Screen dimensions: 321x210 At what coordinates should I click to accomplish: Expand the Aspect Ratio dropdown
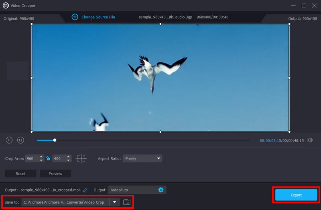142,159
